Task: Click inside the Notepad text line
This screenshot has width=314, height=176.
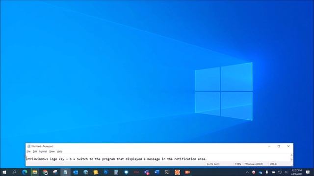Action: click(x=116, y=159)
